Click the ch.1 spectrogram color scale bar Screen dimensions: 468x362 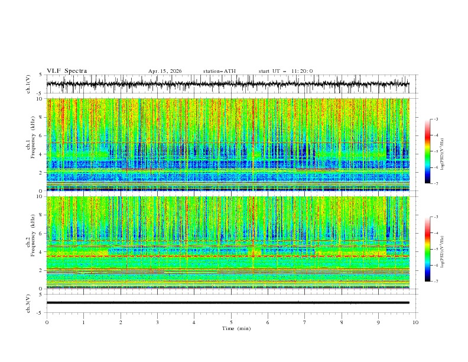point(427,151)
